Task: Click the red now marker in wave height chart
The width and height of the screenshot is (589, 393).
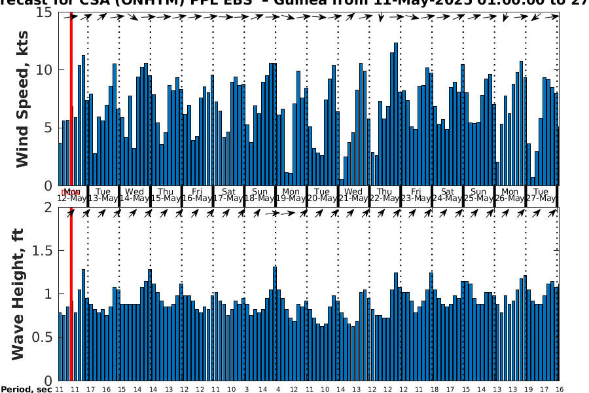Action: click(71, 294)
